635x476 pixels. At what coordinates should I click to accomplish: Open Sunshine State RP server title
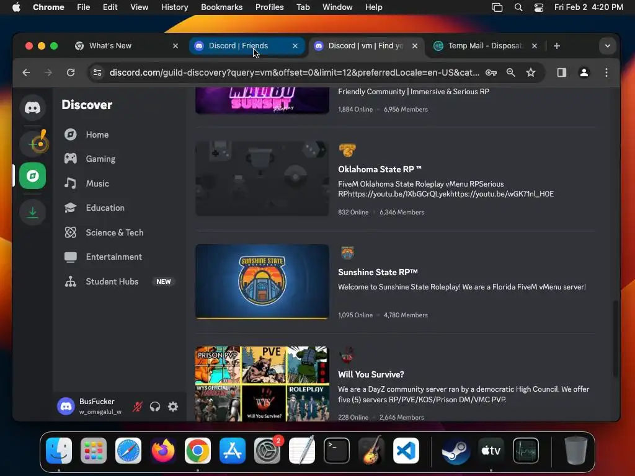tap(378, 272)
